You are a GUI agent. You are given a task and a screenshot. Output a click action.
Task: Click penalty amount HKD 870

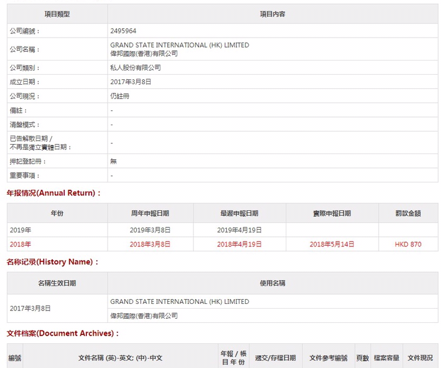(408, 245)
